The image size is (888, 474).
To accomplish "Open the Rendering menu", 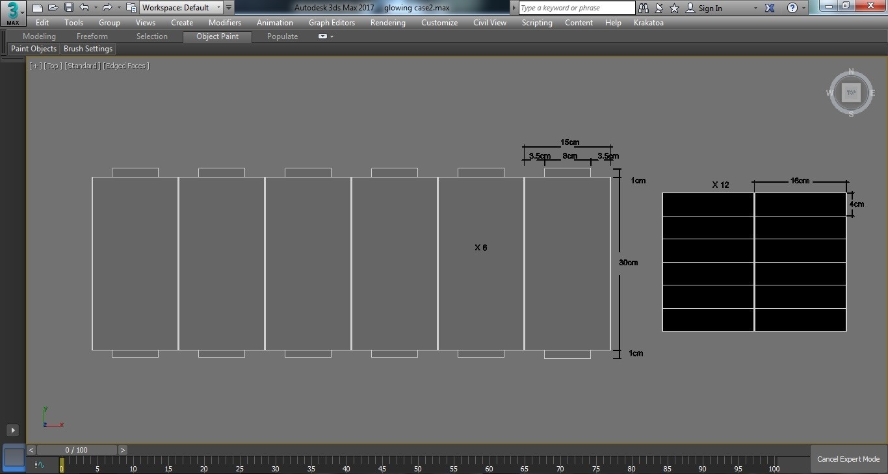I will click(388, 23).
